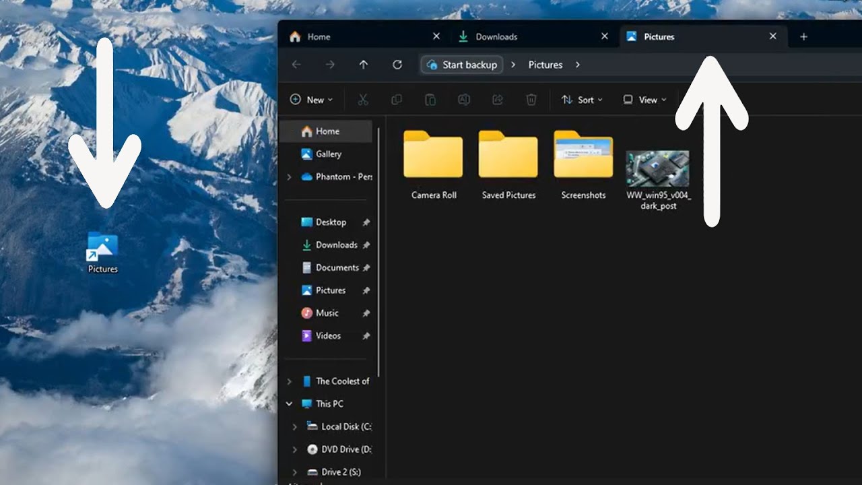Unpin Music using its pin icon
This screenshot has width=862, height=485.
pyautogui.click(x=366, y=313)
